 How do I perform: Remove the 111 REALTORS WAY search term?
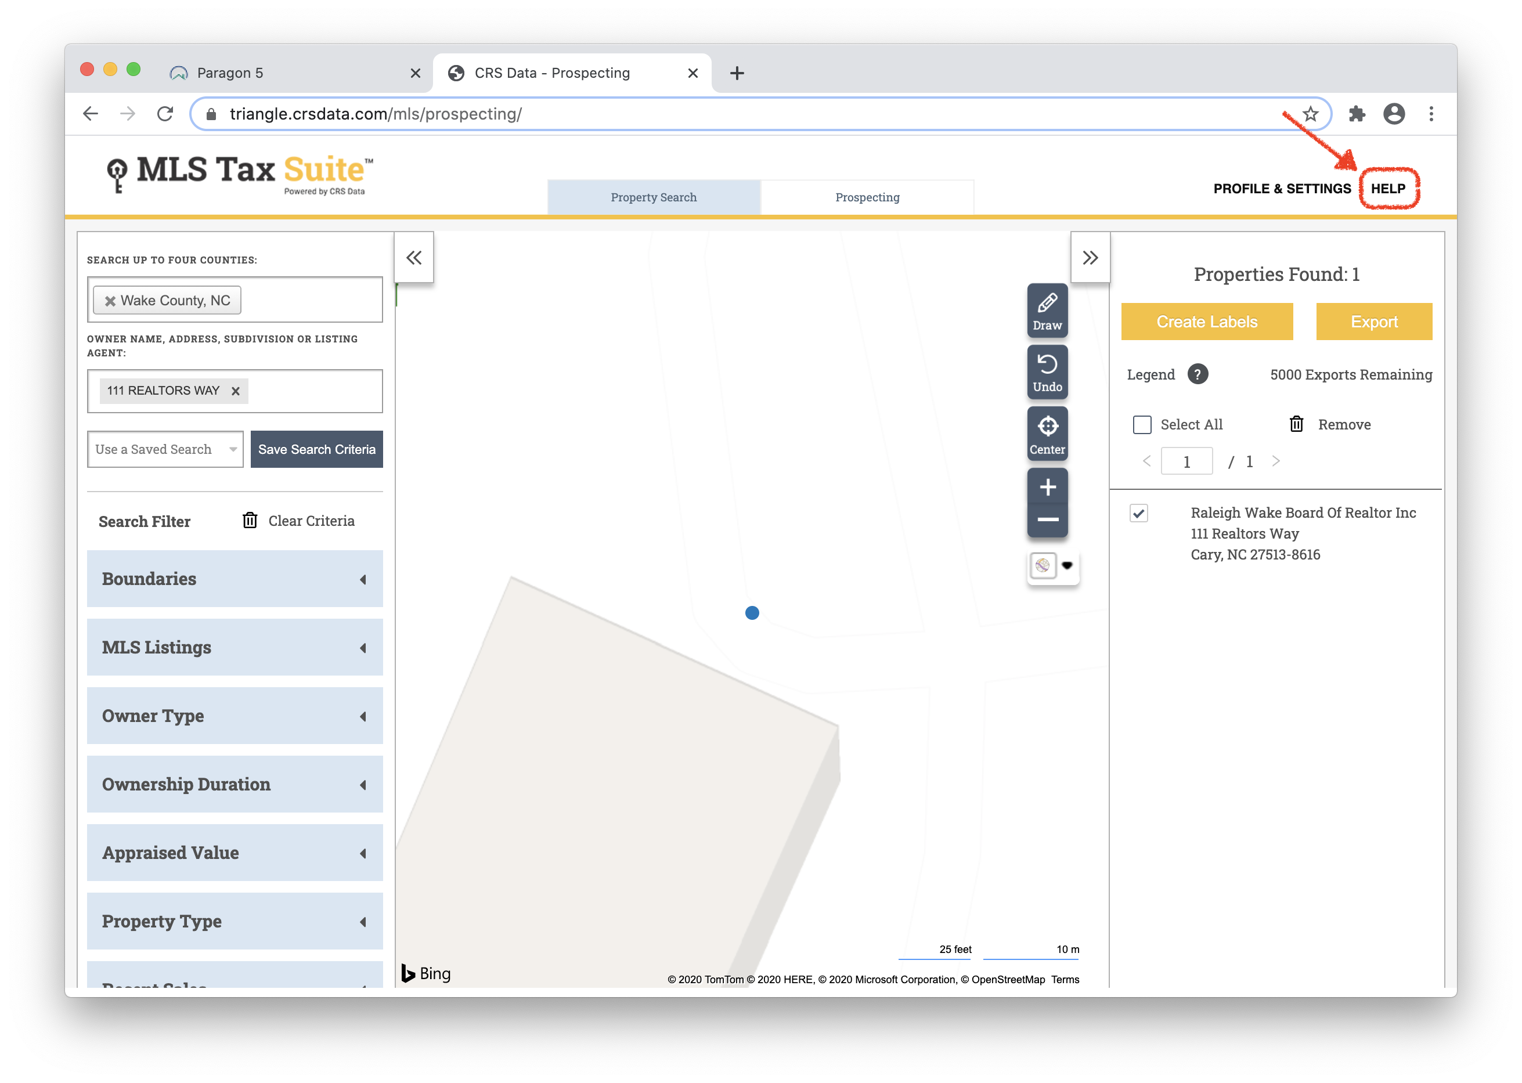click(x=235, y=391)
